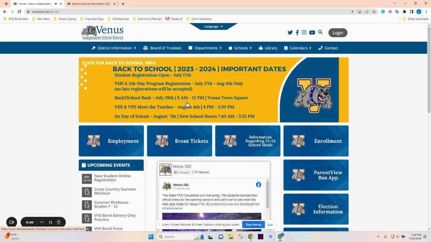
Task: Open the Election Information tile
Action: click(x=316, y=209)
